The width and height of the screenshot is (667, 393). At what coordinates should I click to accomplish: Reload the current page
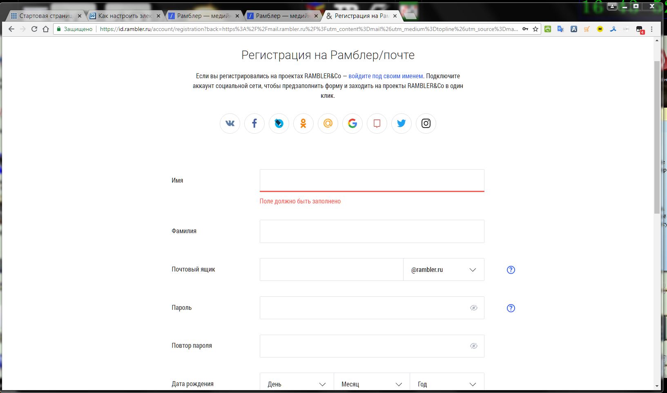34,29
